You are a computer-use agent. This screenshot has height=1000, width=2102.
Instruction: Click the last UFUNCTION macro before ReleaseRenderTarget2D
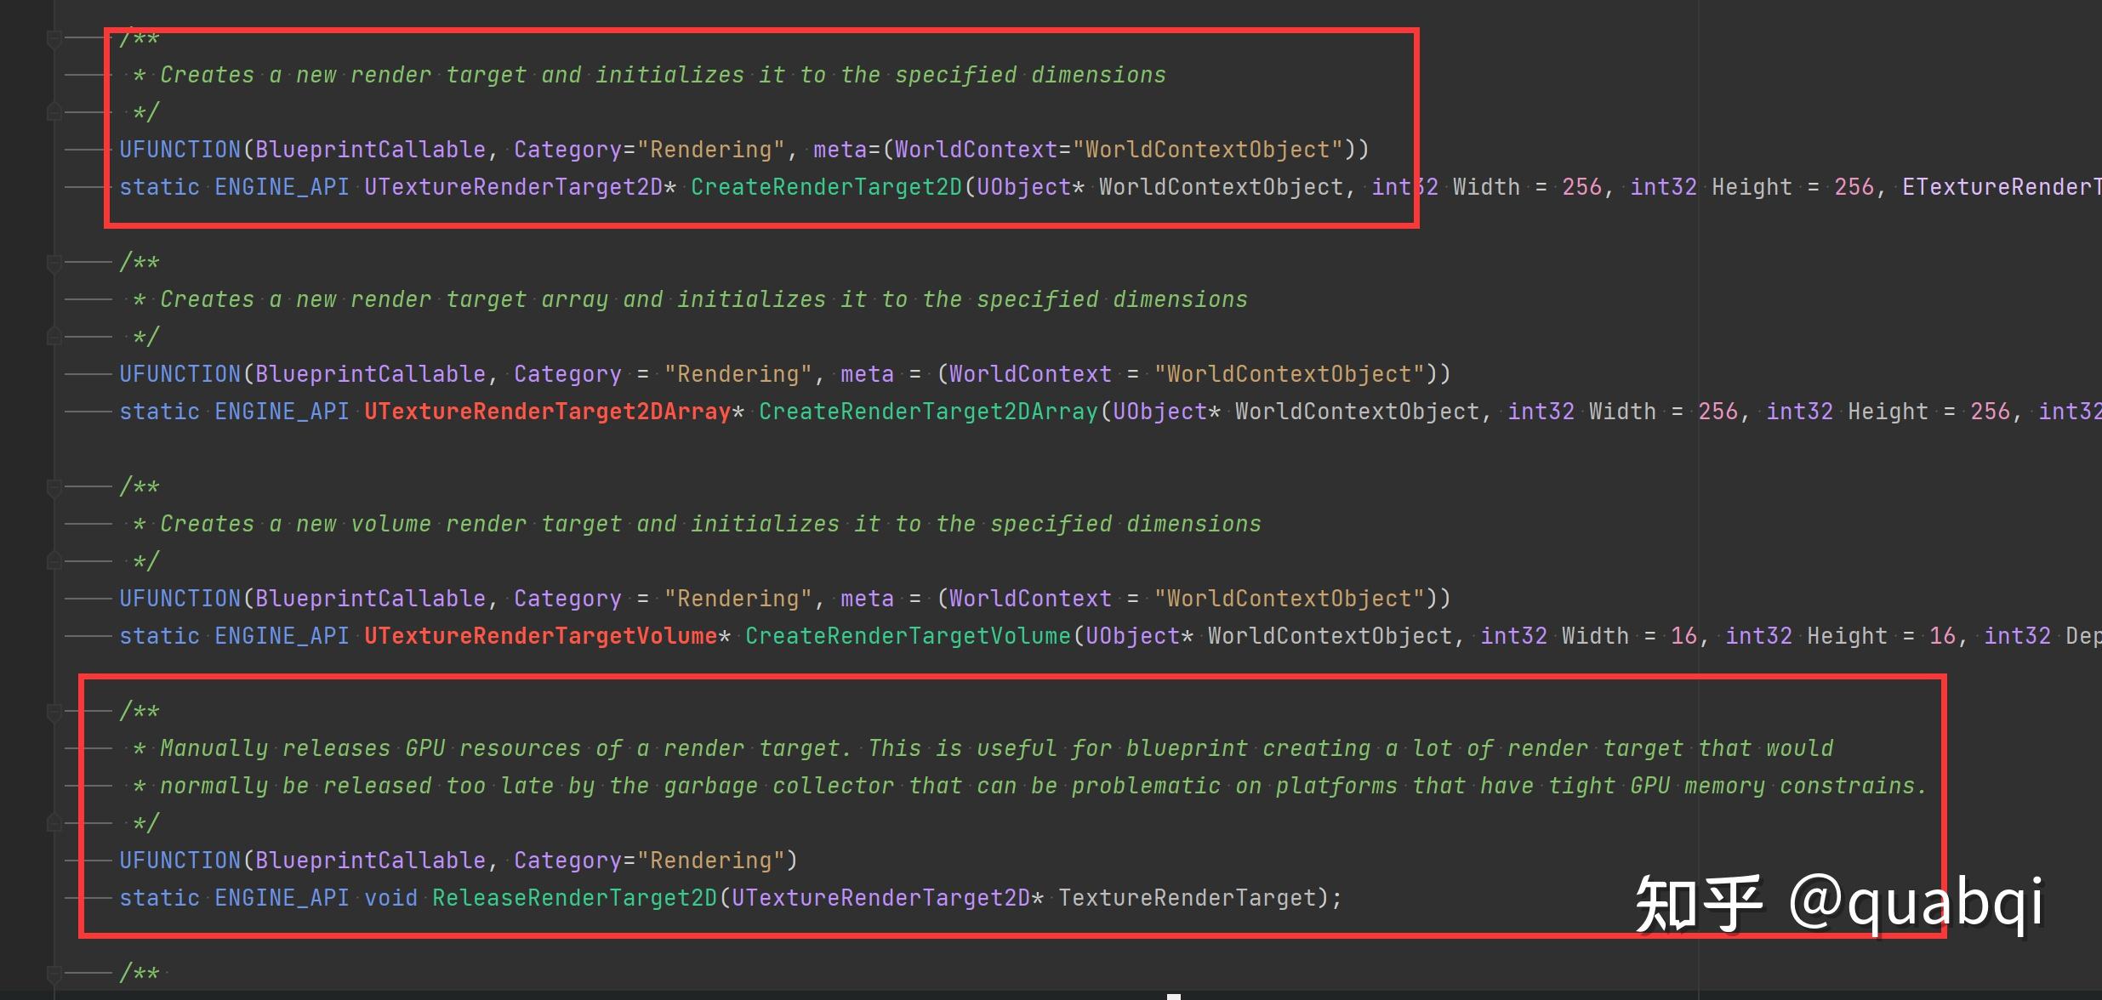pos(179,861)
